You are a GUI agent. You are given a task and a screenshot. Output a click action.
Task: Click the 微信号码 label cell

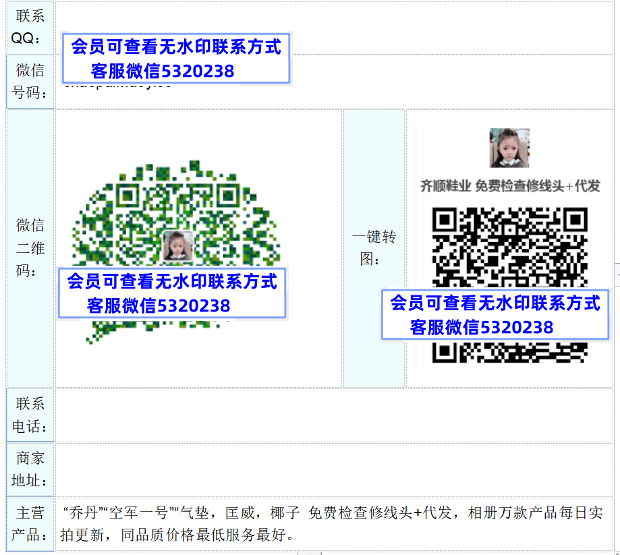point(30,82)
